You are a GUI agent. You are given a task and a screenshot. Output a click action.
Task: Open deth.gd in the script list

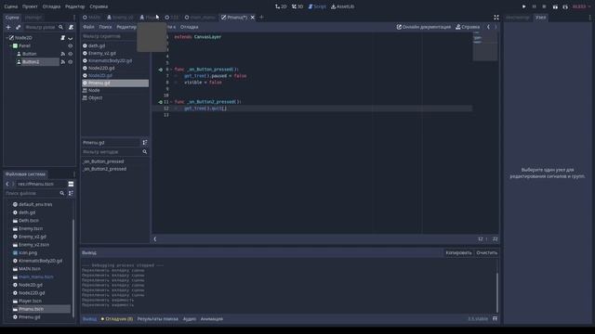click(115, 45)
